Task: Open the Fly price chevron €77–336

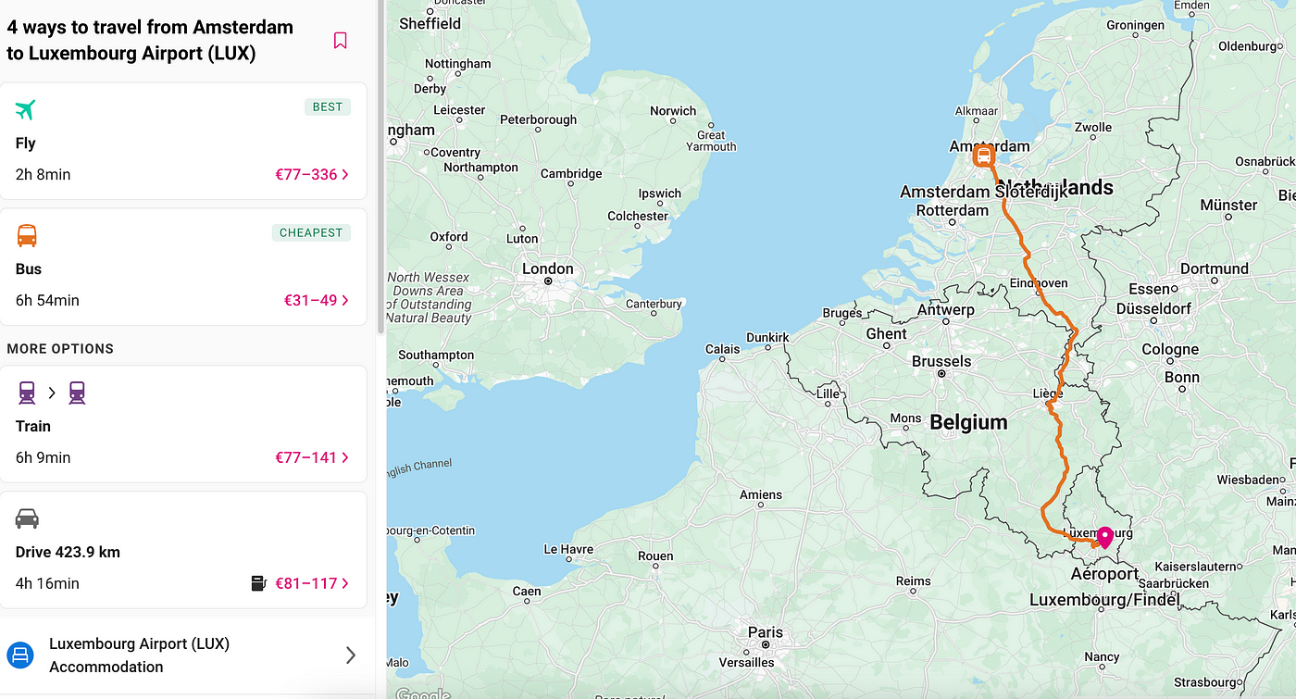Action: (x=345, y=174)
